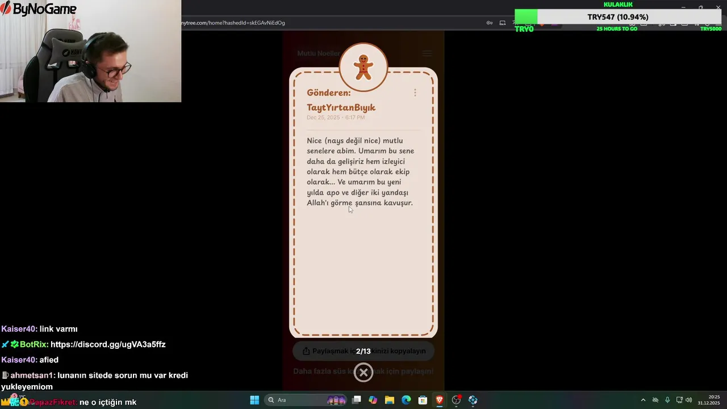This screenshot has height=409, width=727.
Task: Click the network icon in system tray
Action: coord(679,400)
